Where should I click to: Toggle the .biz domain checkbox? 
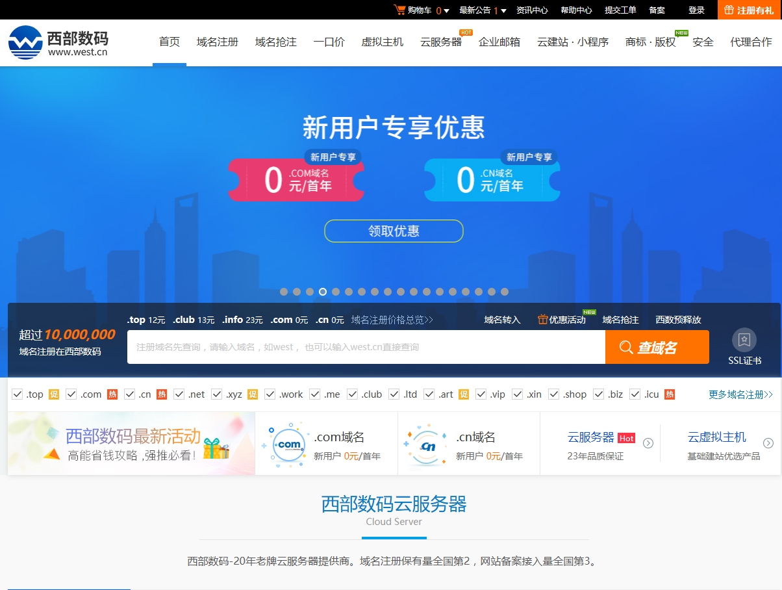tap(600, 394)
